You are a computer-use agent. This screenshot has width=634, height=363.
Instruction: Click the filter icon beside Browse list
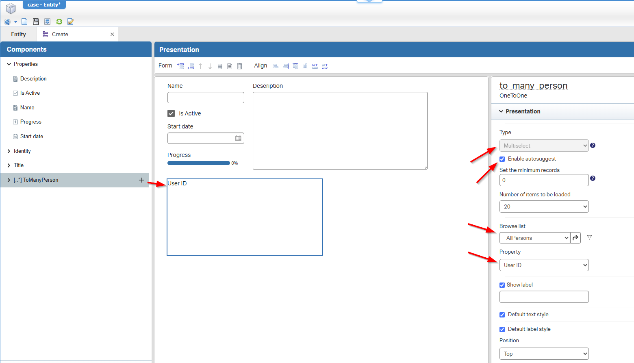[589, 238]
